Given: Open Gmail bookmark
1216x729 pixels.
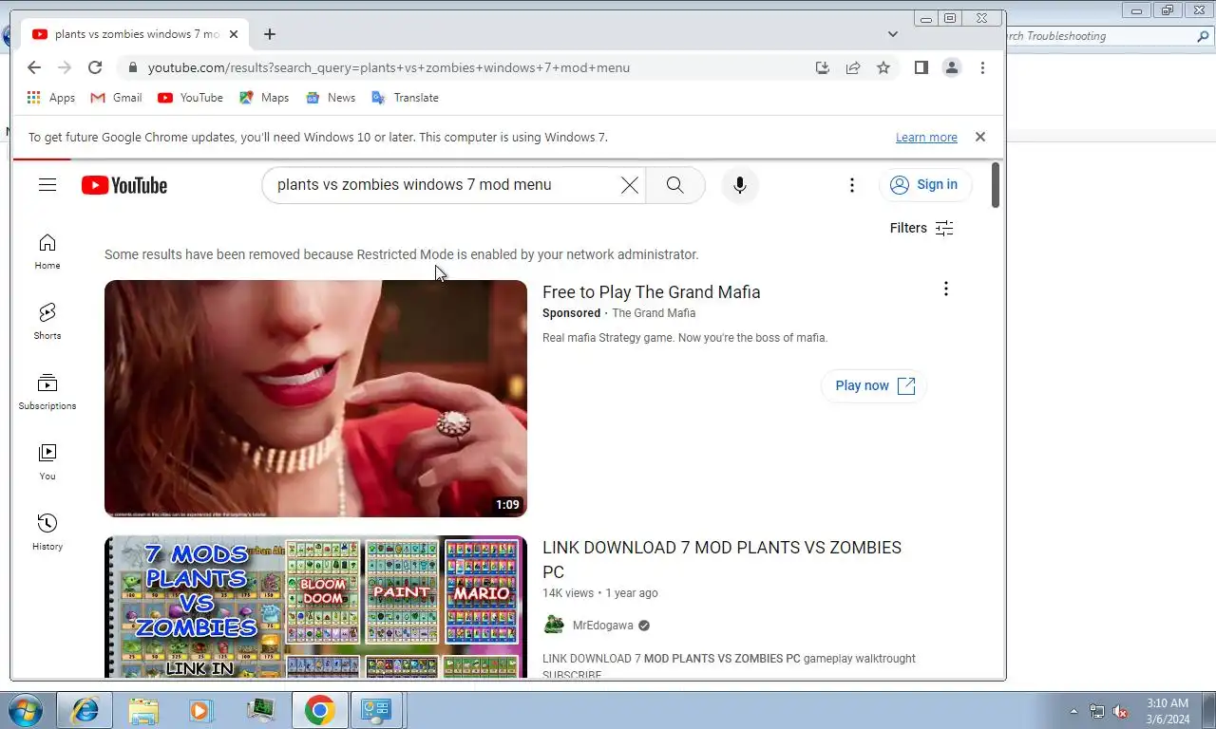Looking at the screenshot, I should [116, 98].
